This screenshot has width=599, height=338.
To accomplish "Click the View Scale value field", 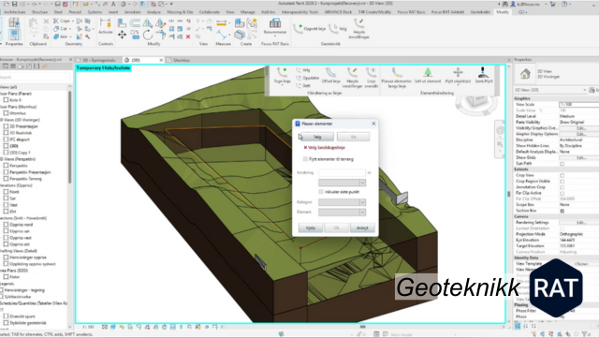I will click(579, 104).
